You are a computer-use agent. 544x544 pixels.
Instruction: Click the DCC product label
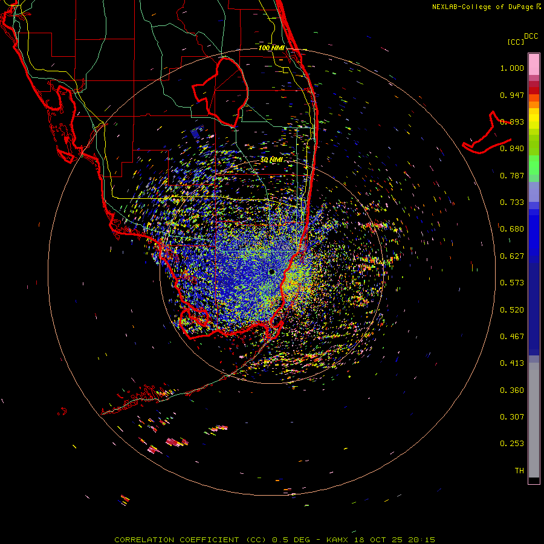[531, 36]
